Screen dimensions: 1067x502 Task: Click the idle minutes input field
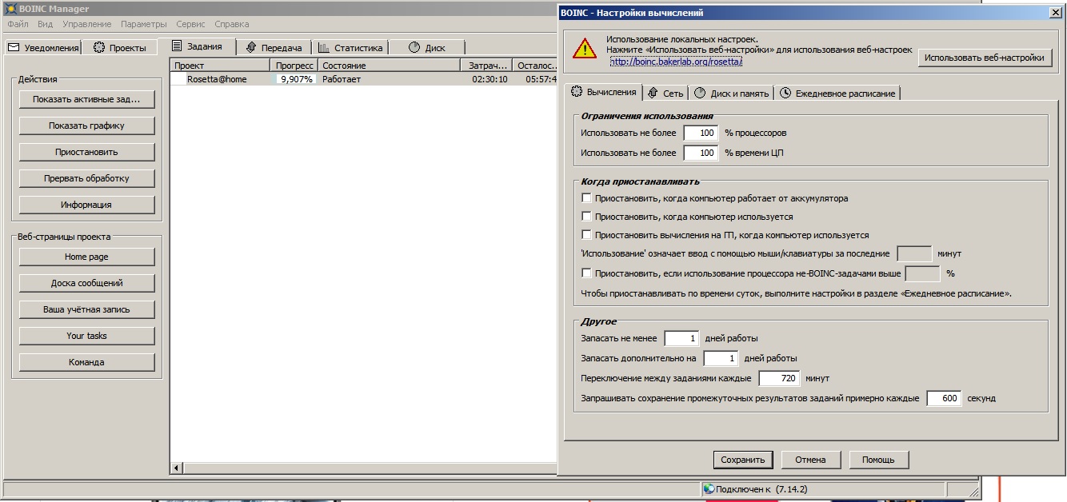(x=914, y=253)
